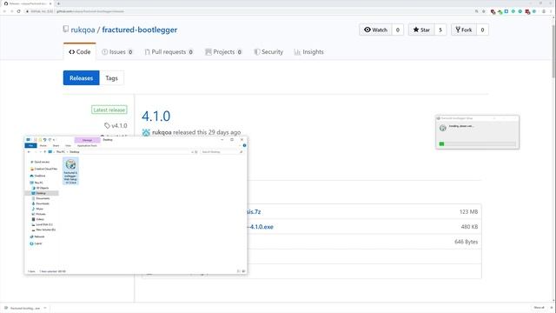Star the fractured-bootlegger repository
The width and height of the screenshot is (556, 313).
tap(421, 30)
